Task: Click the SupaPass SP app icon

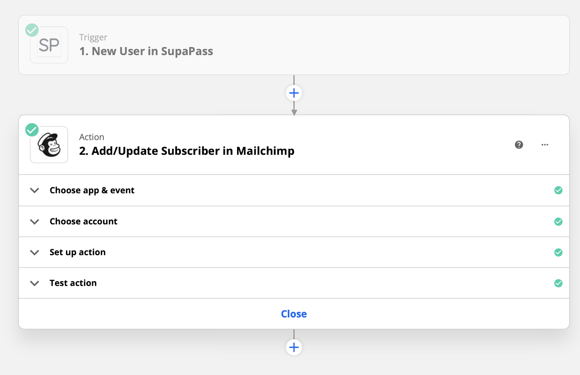Action: (49, 45)
